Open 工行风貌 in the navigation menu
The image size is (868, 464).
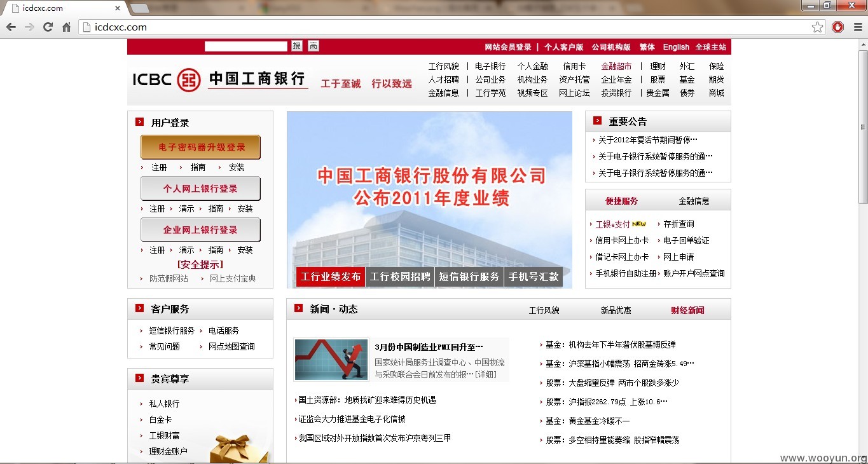click(443, 66)
